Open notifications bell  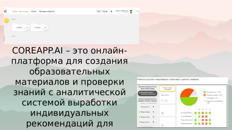(x=111, y=11)
